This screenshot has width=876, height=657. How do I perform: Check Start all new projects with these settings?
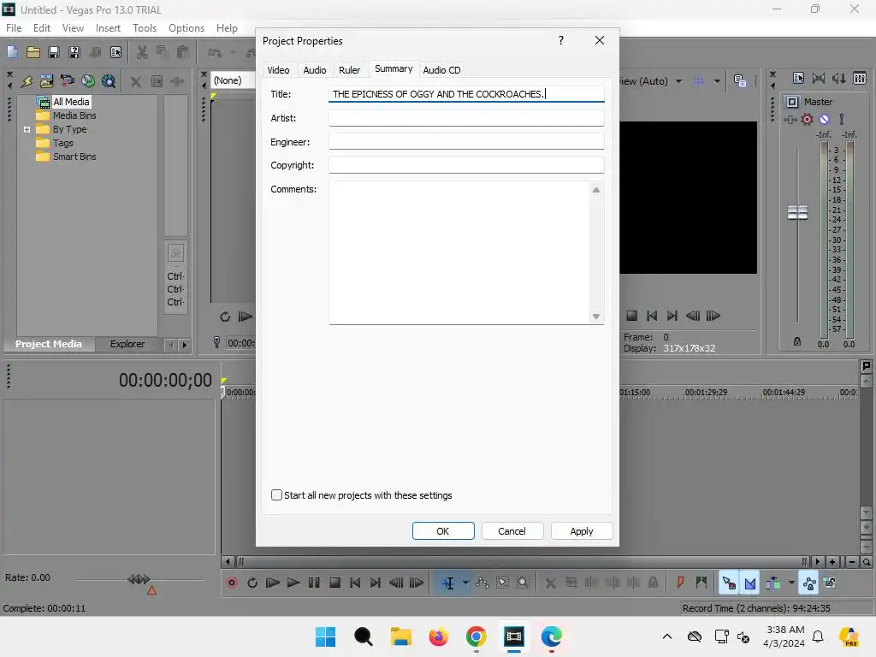[276, 495]
